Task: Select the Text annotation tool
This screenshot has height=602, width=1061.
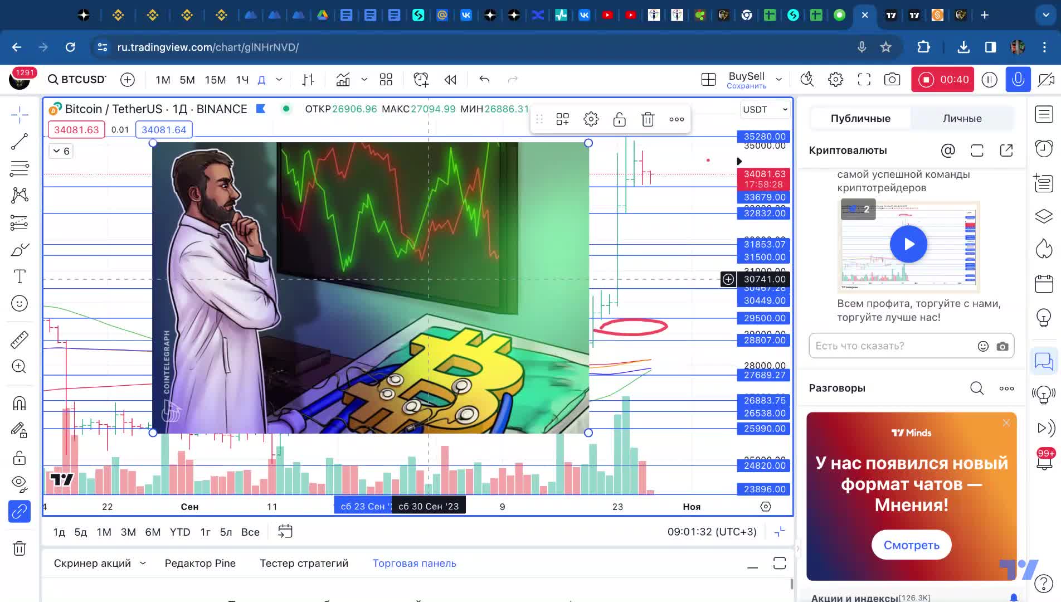Action: (x=20, y=276)
